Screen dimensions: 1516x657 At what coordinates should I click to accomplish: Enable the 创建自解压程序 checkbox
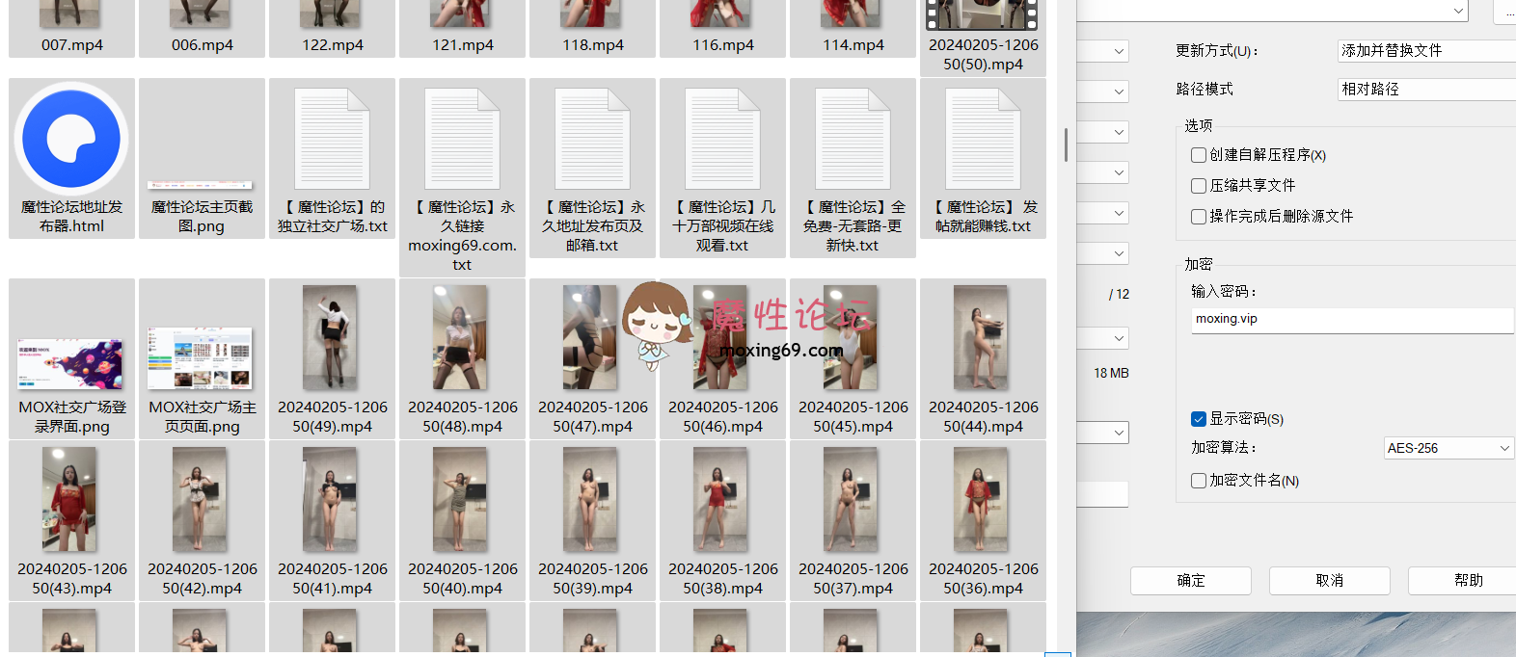click(x=1199, y=155)
